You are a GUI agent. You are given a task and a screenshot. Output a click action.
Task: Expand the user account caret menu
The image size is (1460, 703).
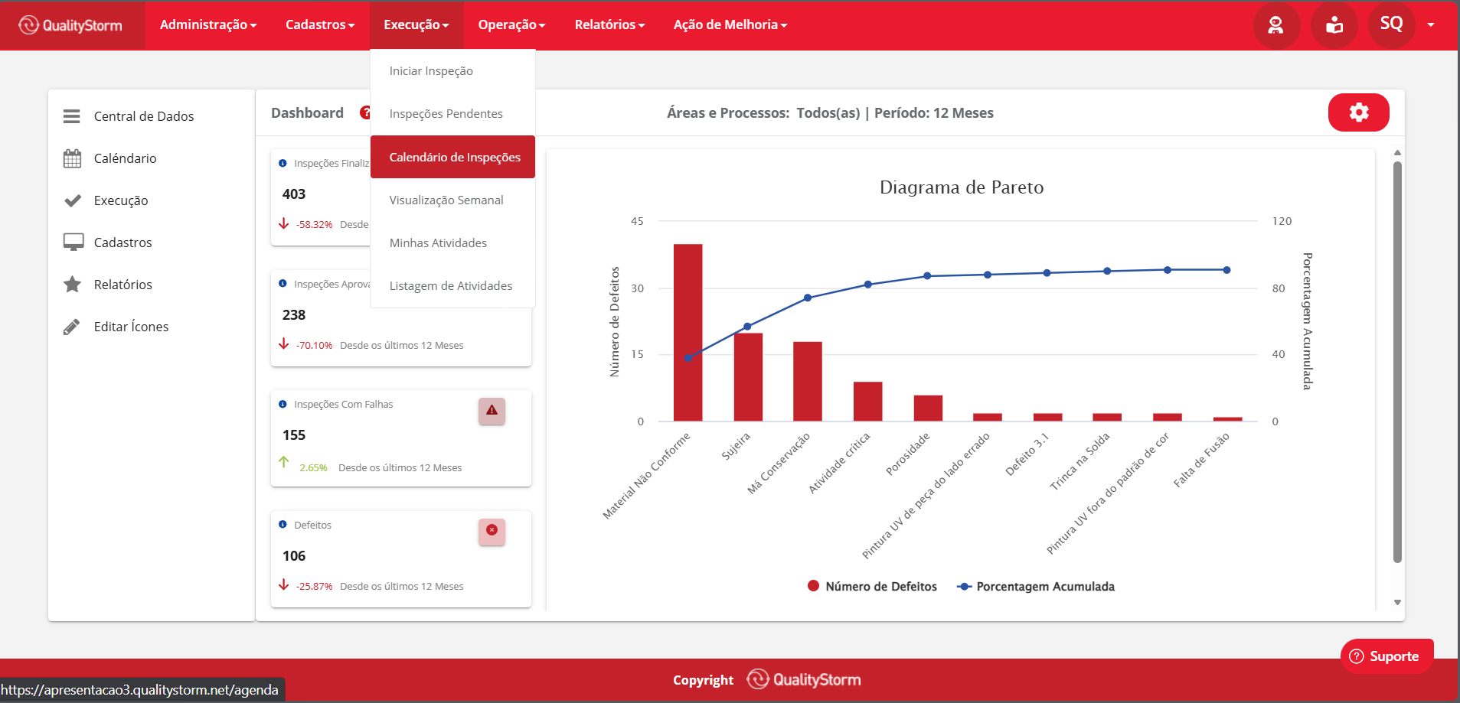pos(1431,25)
